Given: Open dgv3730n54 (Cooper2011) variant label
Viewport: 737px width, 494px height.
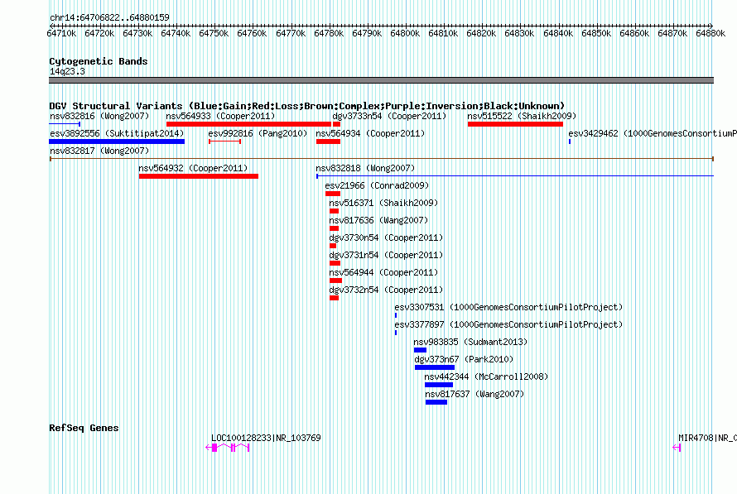Looking at the screenshot, I should tap(386, 237).
